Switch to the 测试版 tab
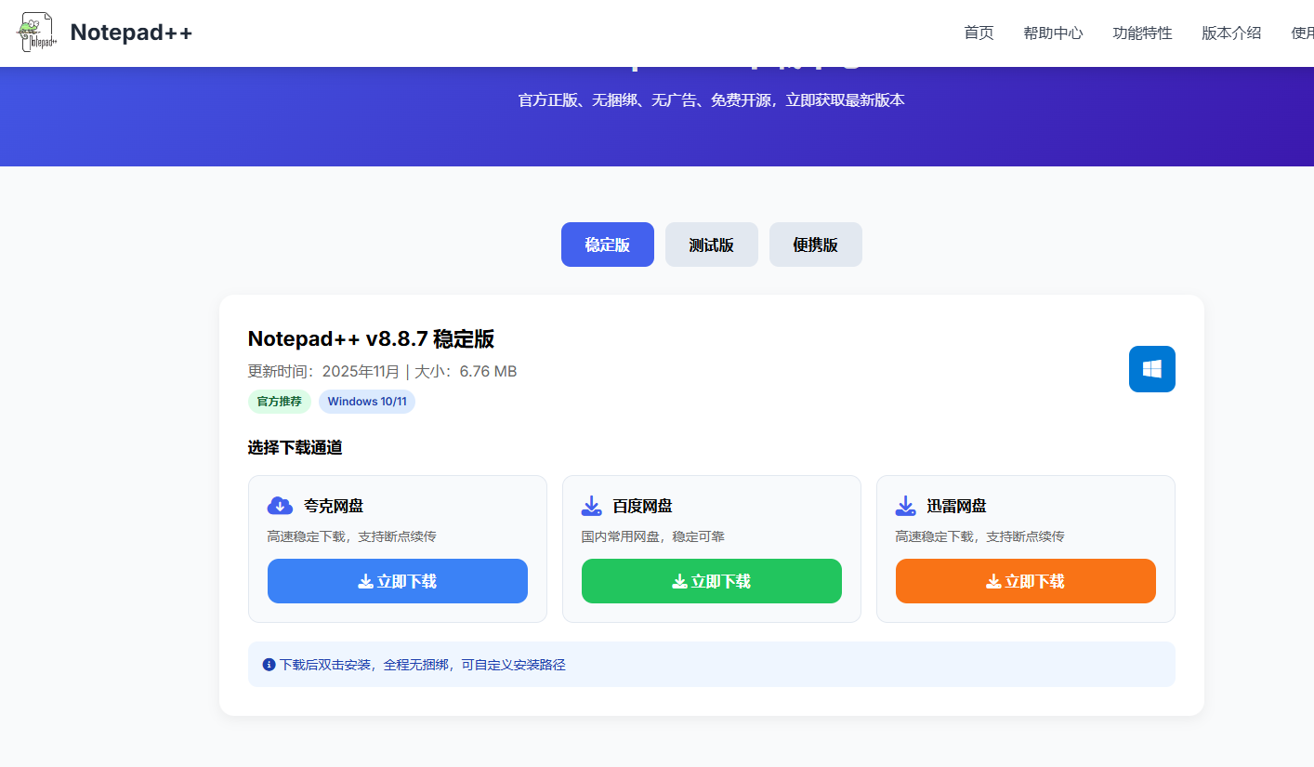 712,245
